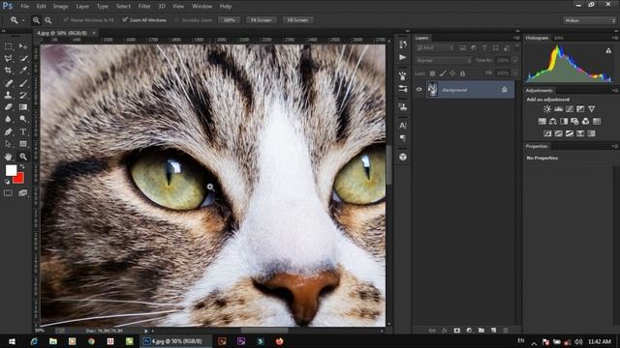This screenshot has width=620, height=348.
Task: Select the Hand tool
Action: click(8, 157)
